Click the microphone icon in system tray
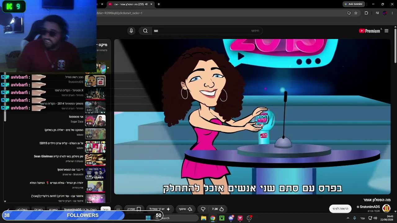397x223 pixels. [x=355, y=218]
